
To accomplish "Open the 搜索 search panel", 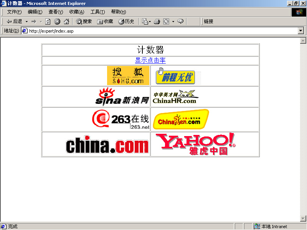I will (84, 21).
